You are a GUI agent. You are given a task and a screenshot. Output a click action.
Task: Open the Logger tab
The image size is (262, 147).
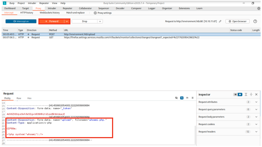coord(152,8)
